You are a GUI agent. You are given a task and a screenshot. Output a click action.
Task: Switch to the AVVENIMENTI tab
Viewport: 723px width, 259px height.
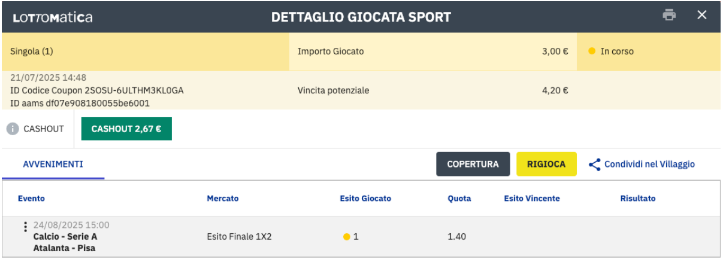pyautogui.click(x=53, y=164)
